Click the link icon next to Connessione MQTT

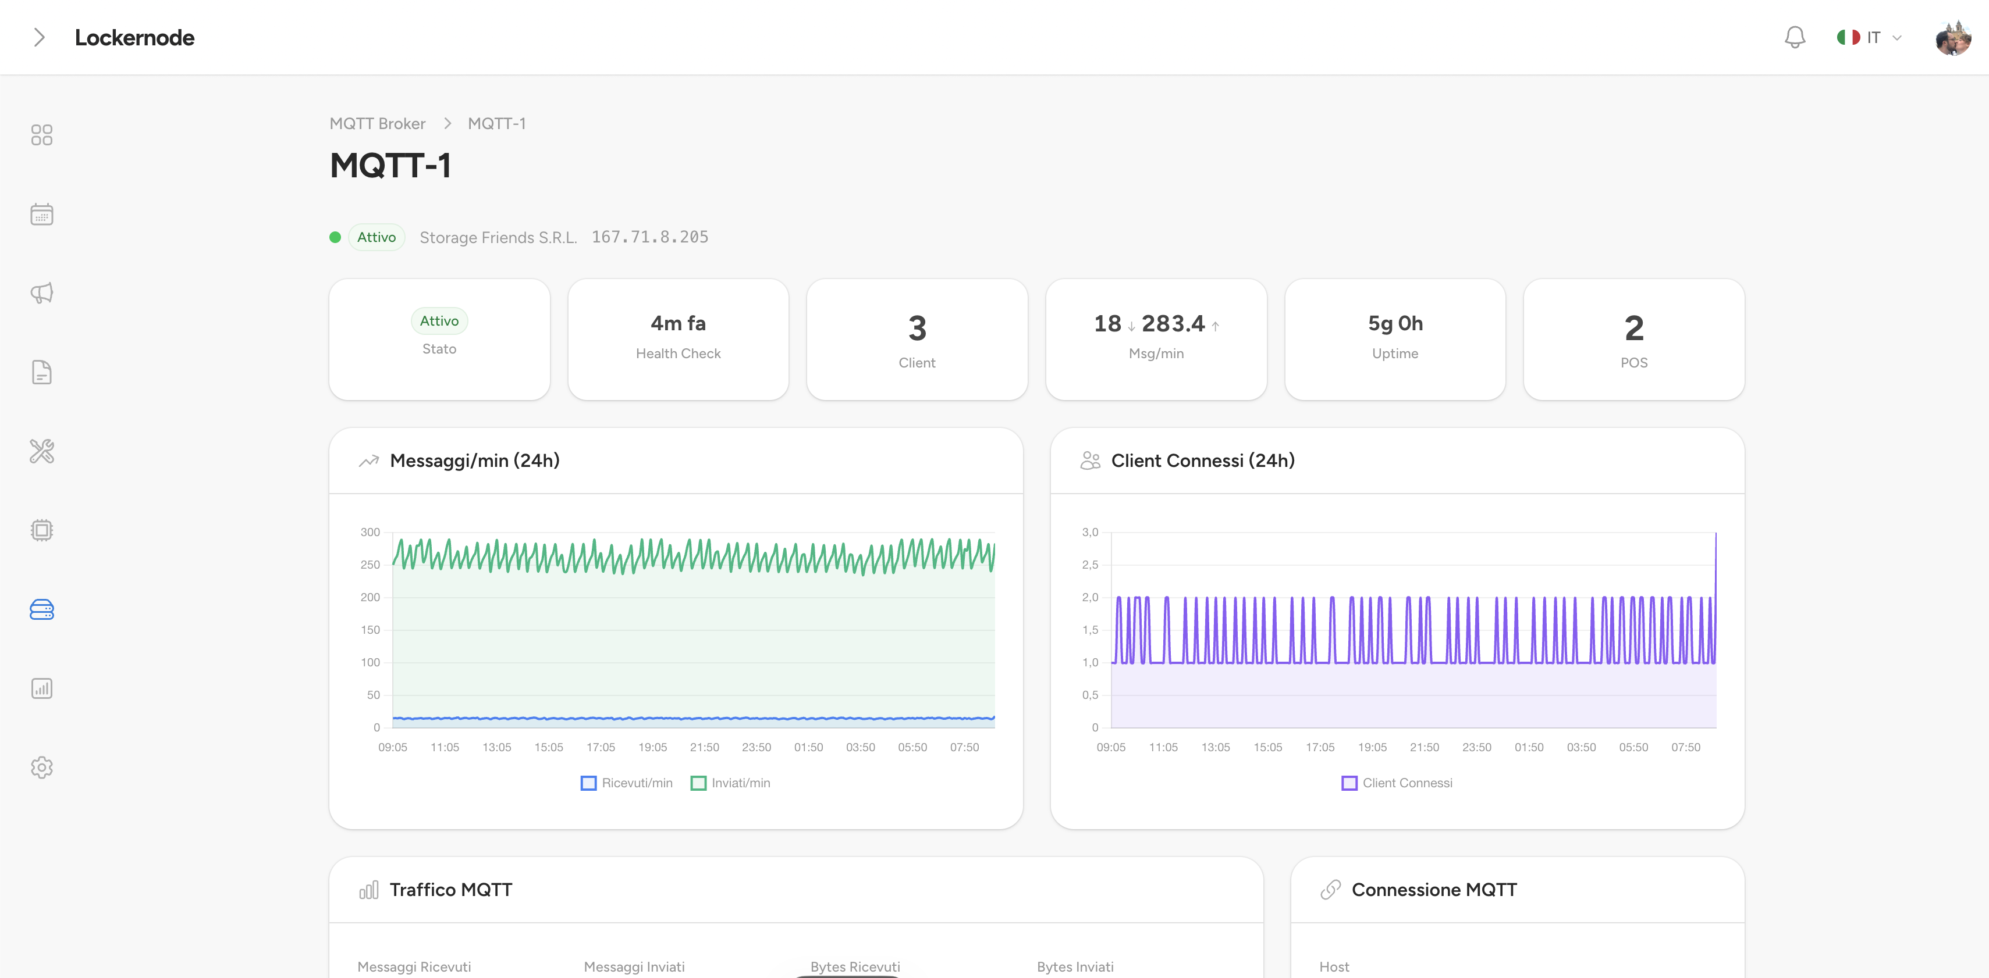[x=1330, y=890]
